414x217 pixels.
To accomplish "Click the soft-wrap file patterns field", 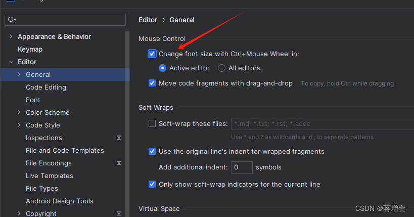I will coord(323,124).
